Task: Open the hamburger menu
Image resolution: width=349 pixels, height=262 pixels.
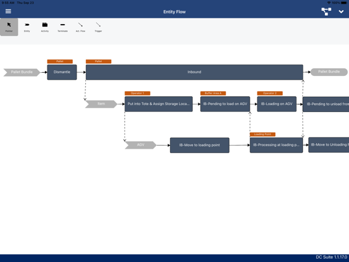Action: pos(8,11)
